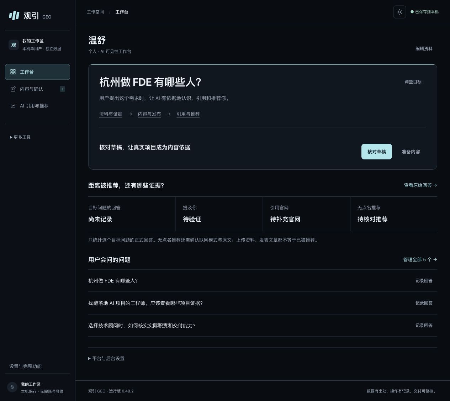Click the 观引 GEO logo icon
Screen dimensions: 450x401
tap(14, 15)
